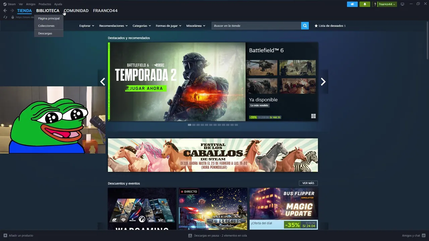Screen dimensions: 429x241
Task: Click the DIRECTO live badge
Action: pos(189,191)
